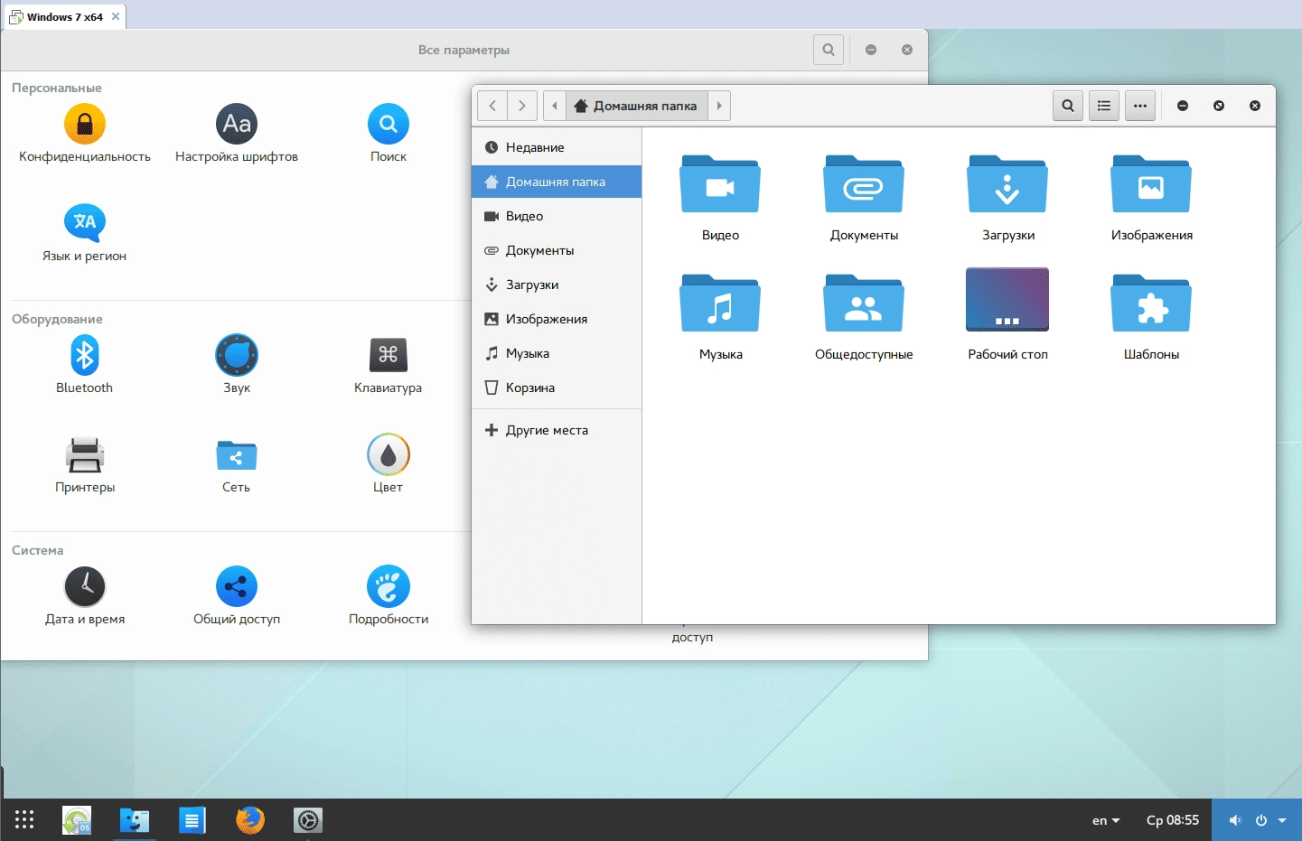
Task: Open the settings app in taskbar
Action: tap(308, 820)
